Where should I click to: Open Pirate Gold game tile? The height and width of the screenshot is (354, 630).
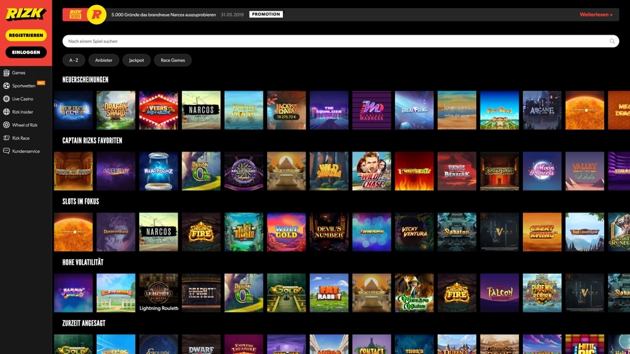pos(243,110)
